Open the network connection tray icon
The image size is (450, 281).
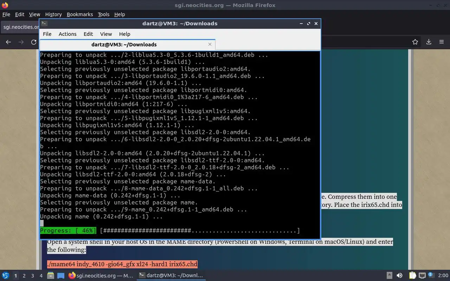[422, 276]
